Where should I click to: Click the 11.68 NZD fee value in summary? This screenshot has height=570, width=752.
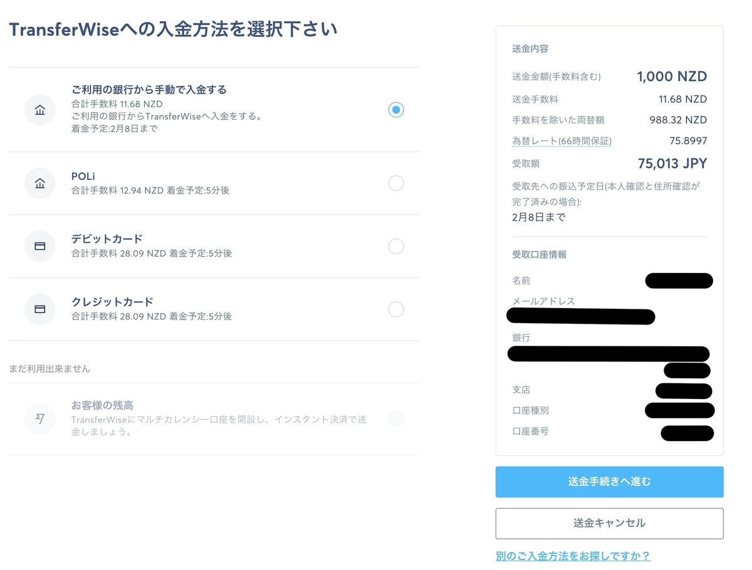click(x=683, y=99)
